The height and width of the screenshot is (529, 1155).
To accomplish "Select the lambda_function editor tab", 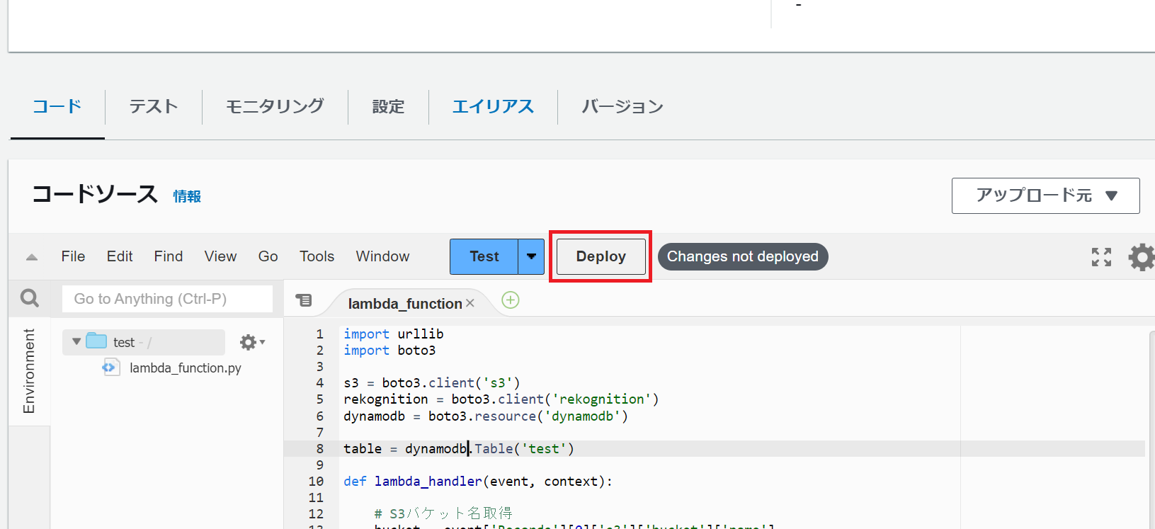I will 404,304.
